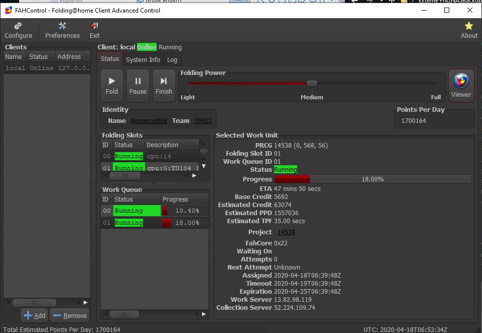The image size is (482, 333).
Task: Sort clients by Status column
Action: (41, 56)
